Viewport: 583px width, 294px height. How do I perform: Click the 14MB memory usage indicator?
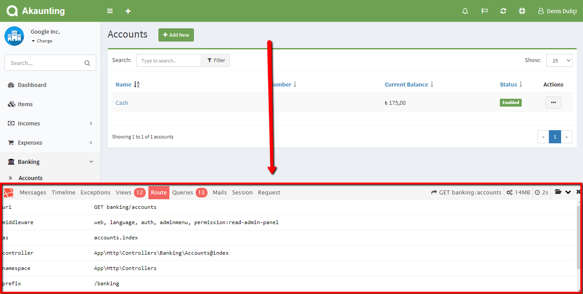(518, 192)
